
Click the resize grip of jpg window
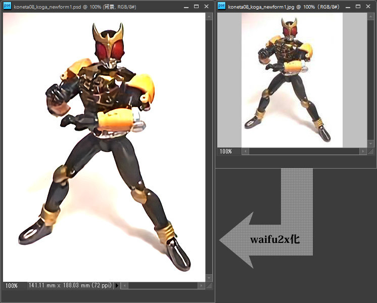point(371,151)
